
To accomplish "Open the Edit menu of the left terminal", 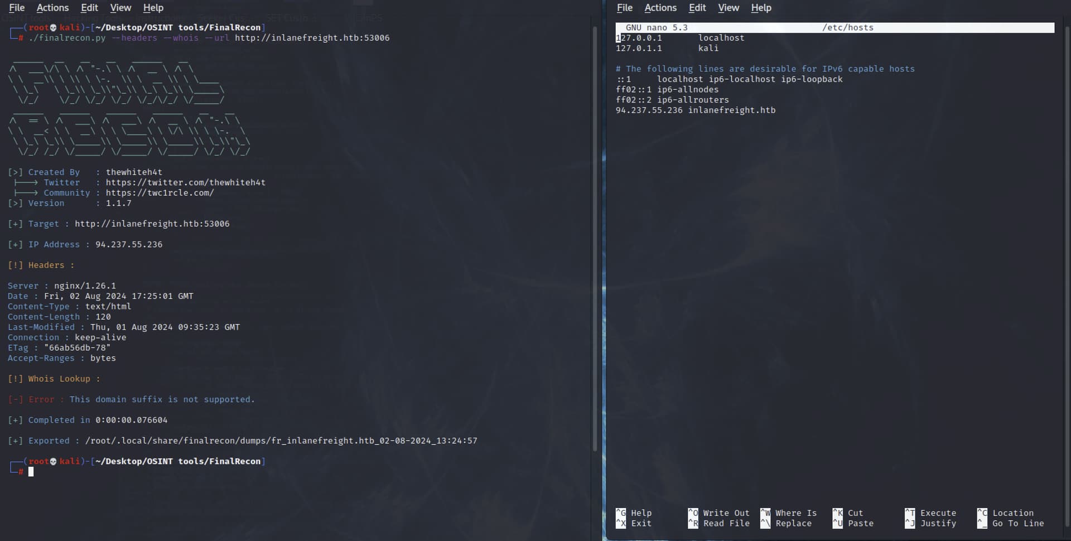I will point(89,7).
